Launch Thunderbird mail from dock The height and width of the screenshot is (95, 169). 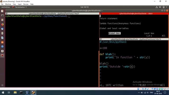(x=2, y=29)
